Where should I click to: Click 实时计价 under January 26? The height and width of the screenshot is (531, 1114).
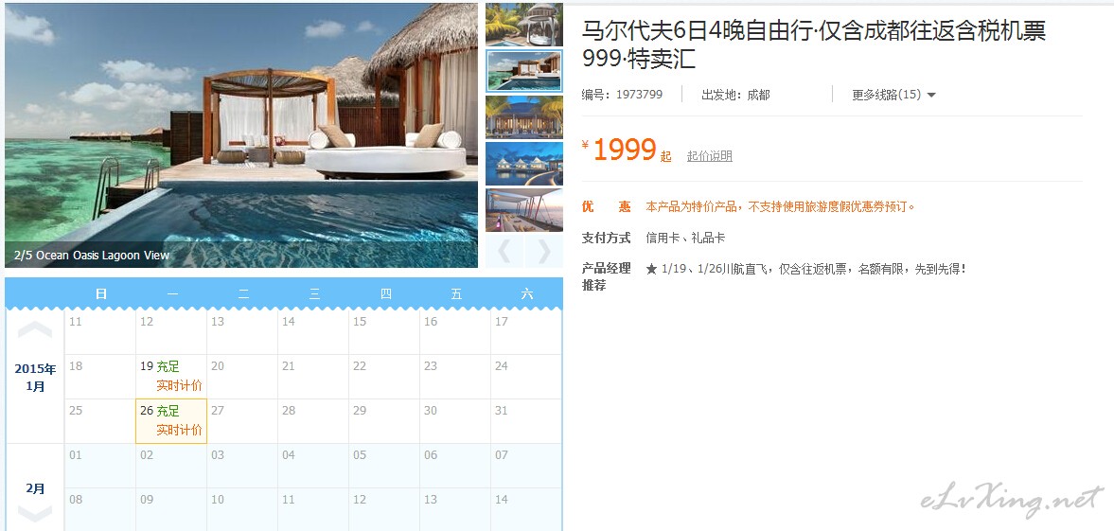click(179, 430)
